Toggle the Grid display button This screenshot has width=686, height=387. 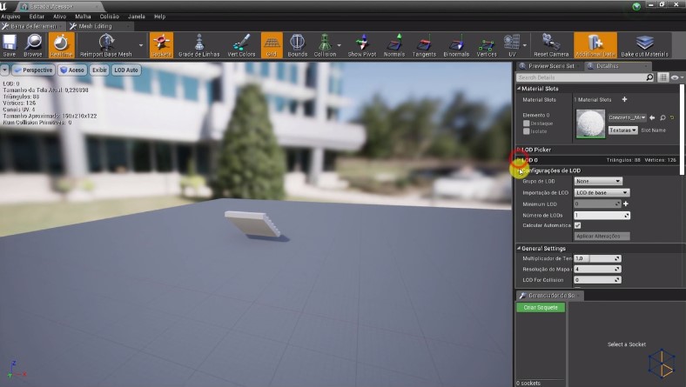point(272,45)
